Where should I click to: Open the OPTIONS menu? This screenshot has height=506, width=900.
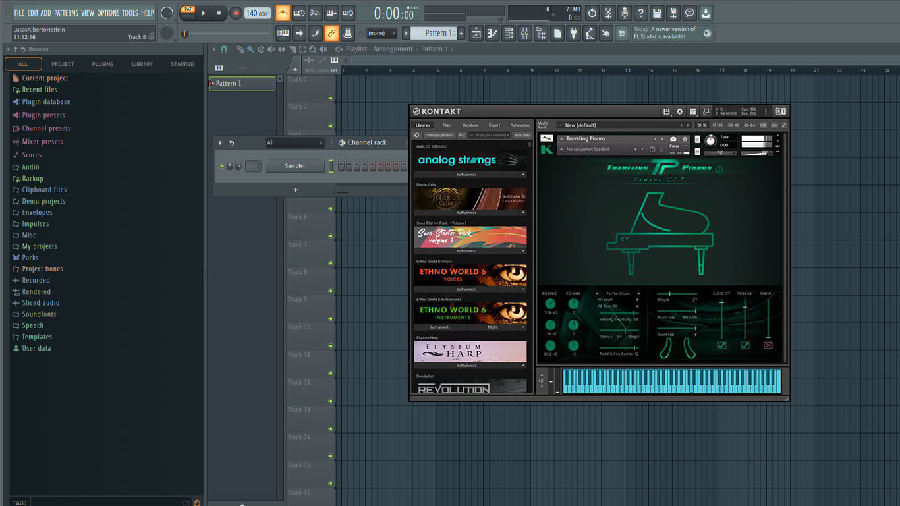click(x=108, y=13)
